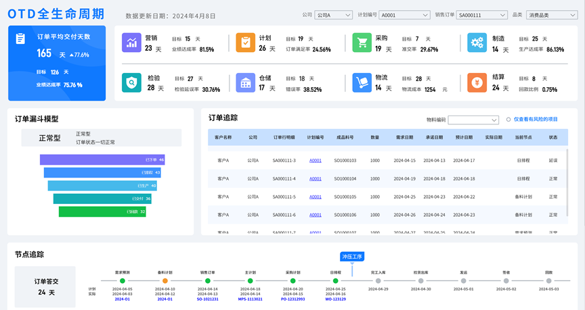Click the 日排程 green timeline node

click(335, 281)
